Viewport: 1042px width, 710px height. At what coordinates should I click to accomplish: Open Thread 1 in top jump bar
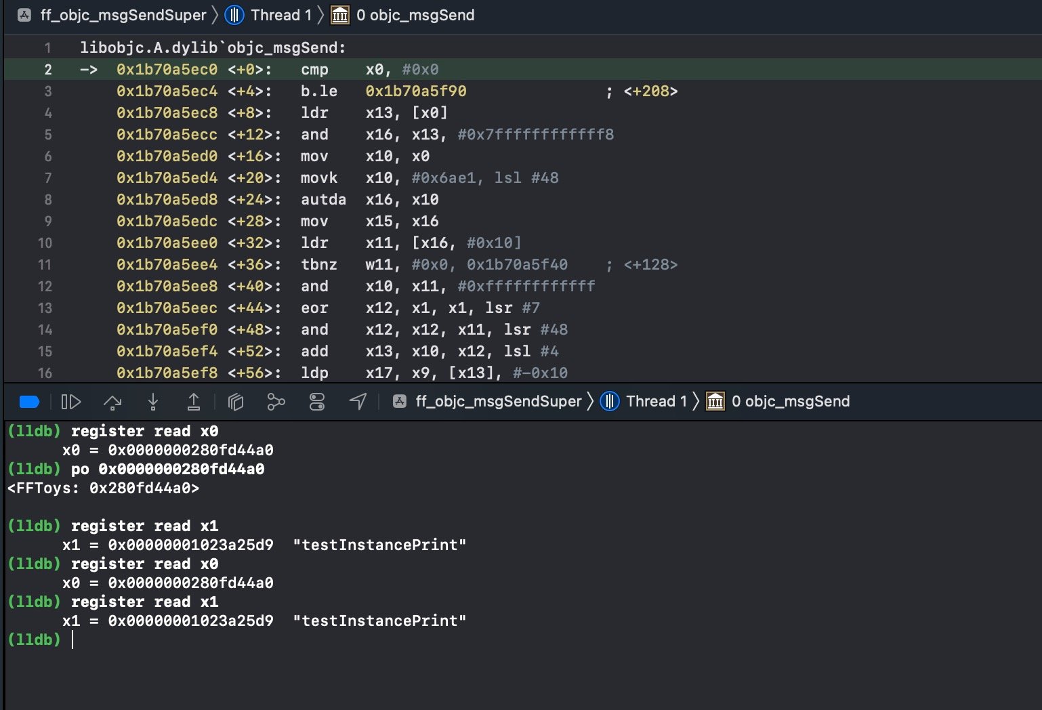click(281, 15)
